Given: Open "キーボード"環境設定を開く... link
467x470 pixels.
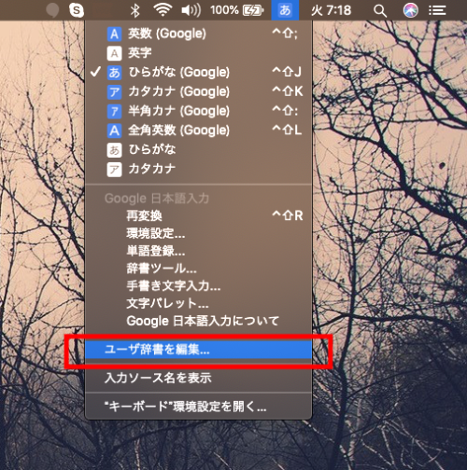Looking at the screenshot, I should [198, 407].
